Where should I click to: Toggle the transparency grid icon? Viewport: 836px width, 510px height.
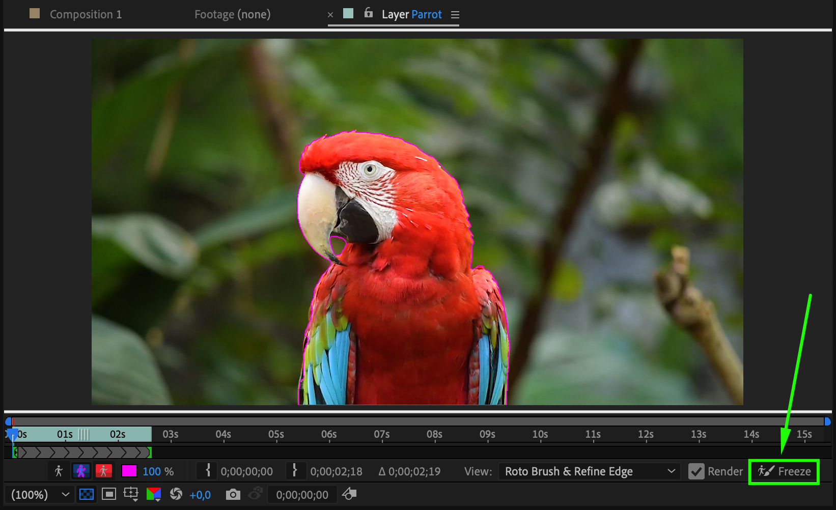(x=87, y=494)
